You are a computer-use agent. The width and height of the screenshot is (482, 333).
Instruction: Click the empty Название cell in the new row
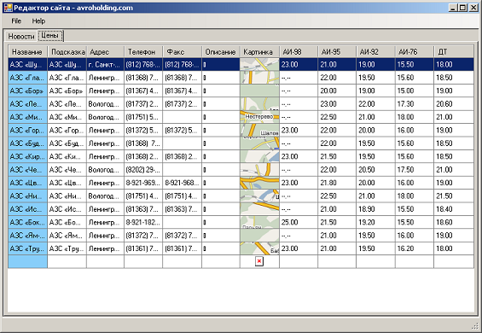[27, 261]
